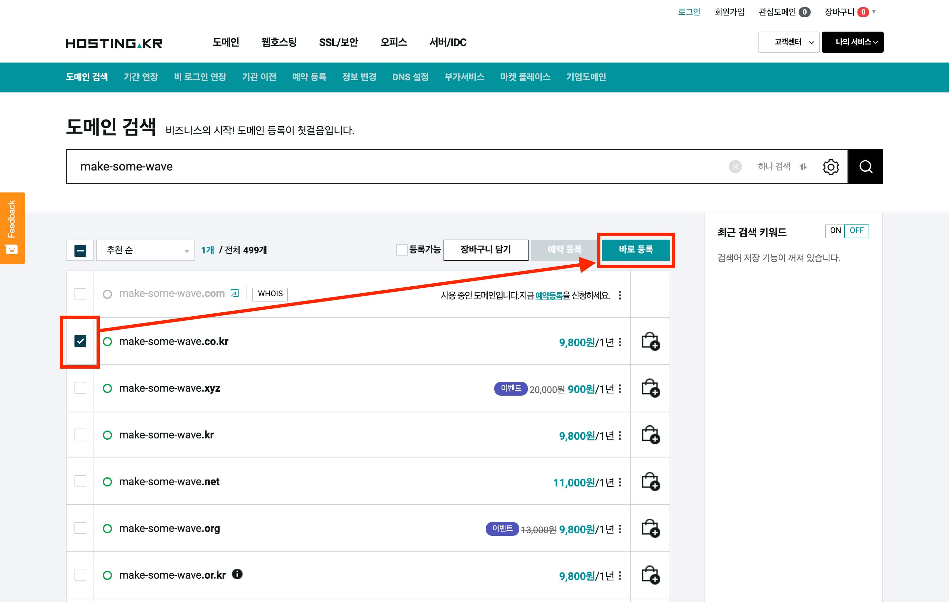Click the 로그인 link

688,12
